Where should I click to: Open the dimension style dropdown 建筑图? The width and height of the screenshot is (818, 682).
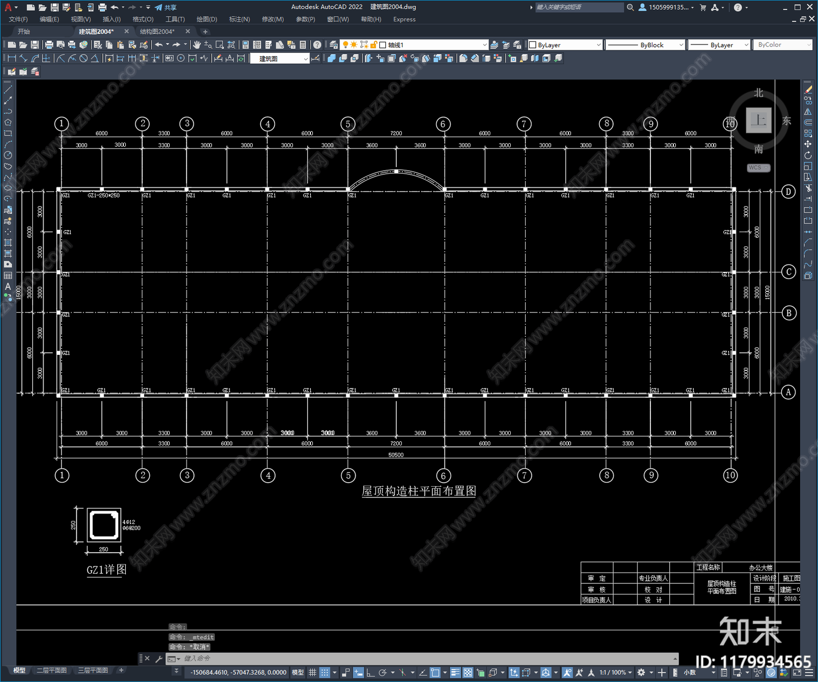coord(280,58)
